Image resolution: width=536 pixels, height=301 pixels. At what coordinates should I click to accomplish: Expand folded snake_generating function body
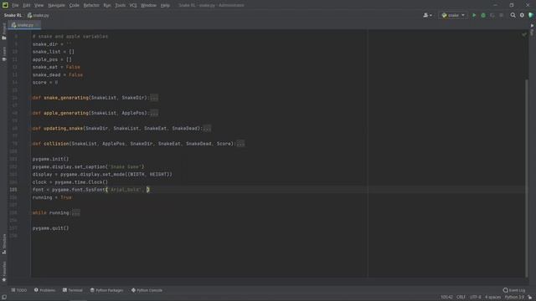(x=154, y=98)
